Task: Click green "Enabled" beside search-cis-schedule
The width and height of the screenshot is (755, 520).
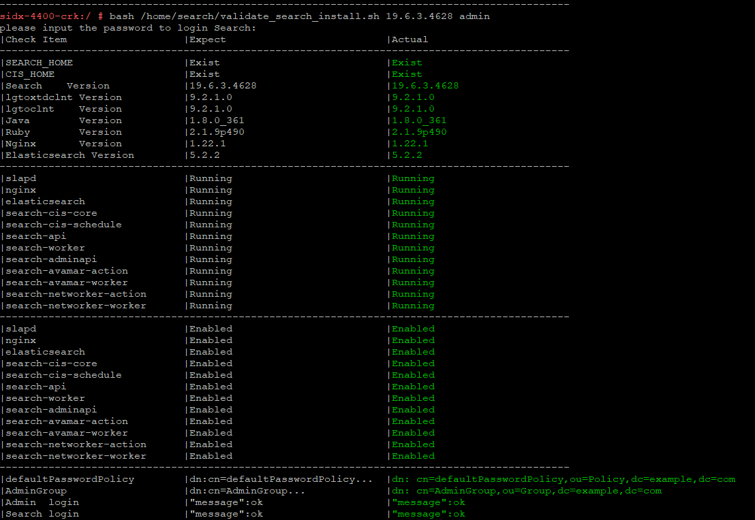Action: click(413, 375)
